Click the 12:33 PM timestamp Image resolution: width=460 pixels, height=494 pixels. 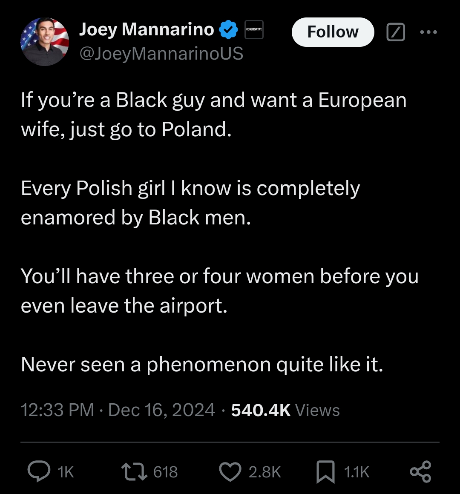(57, 410)
